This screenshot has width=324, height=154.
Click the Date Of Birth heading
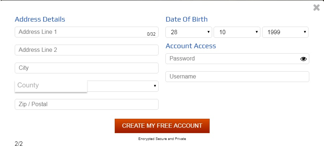(x=187, y=19)
